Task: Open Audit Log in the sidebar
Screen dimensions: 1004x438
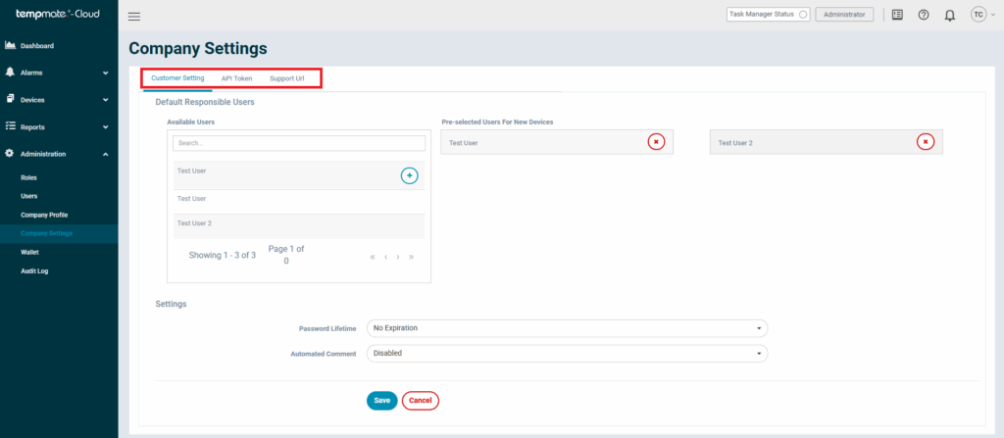Action: click(x=34, y=270)
